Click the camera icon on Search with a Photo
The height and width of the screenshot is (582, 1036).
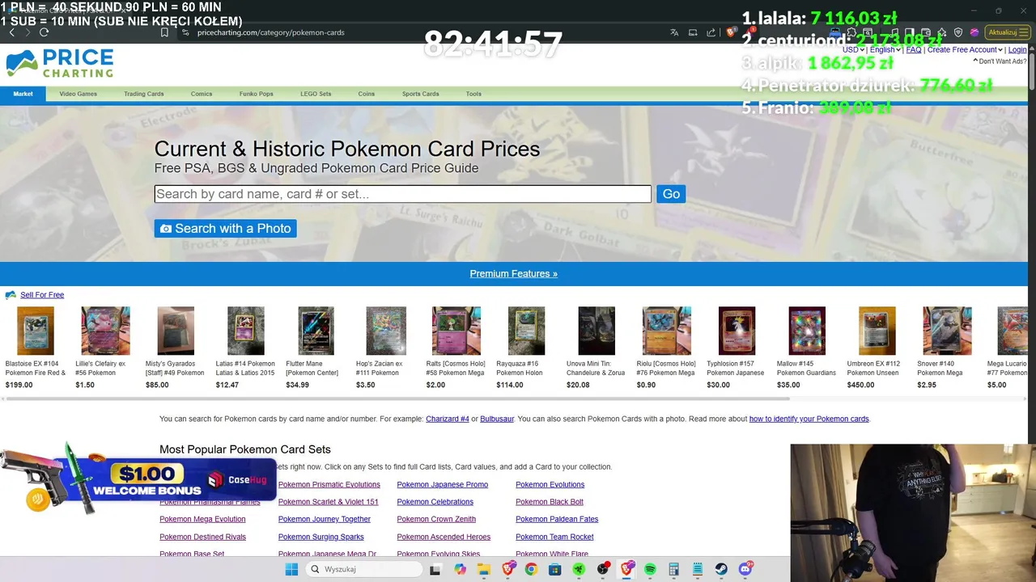click(166, 229)
